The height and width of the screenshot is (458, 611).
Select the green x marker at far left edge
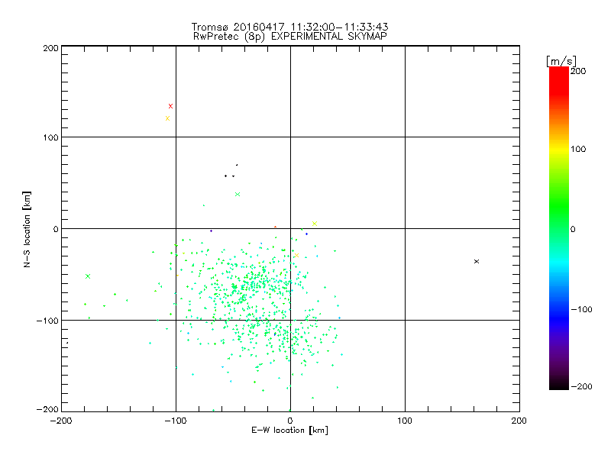(x=88, y=276)
